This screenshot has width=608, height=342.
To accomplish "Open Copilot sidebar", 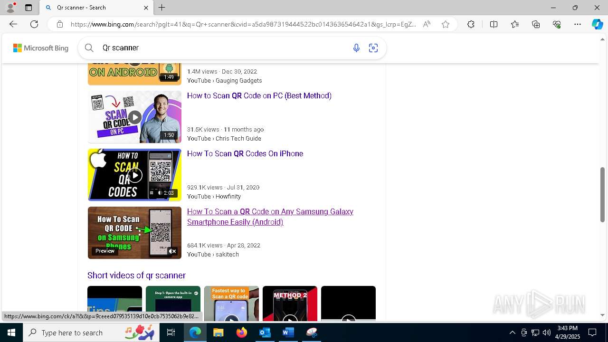I will [x=597, y=24].
